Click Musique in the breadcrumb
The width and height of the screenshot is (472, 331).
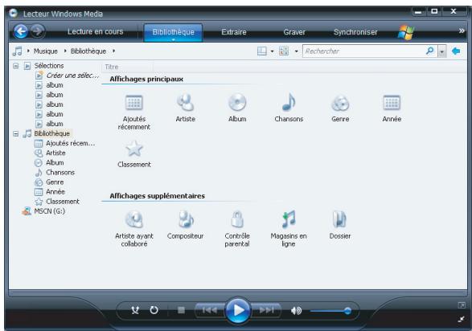[x=46, y=51]
